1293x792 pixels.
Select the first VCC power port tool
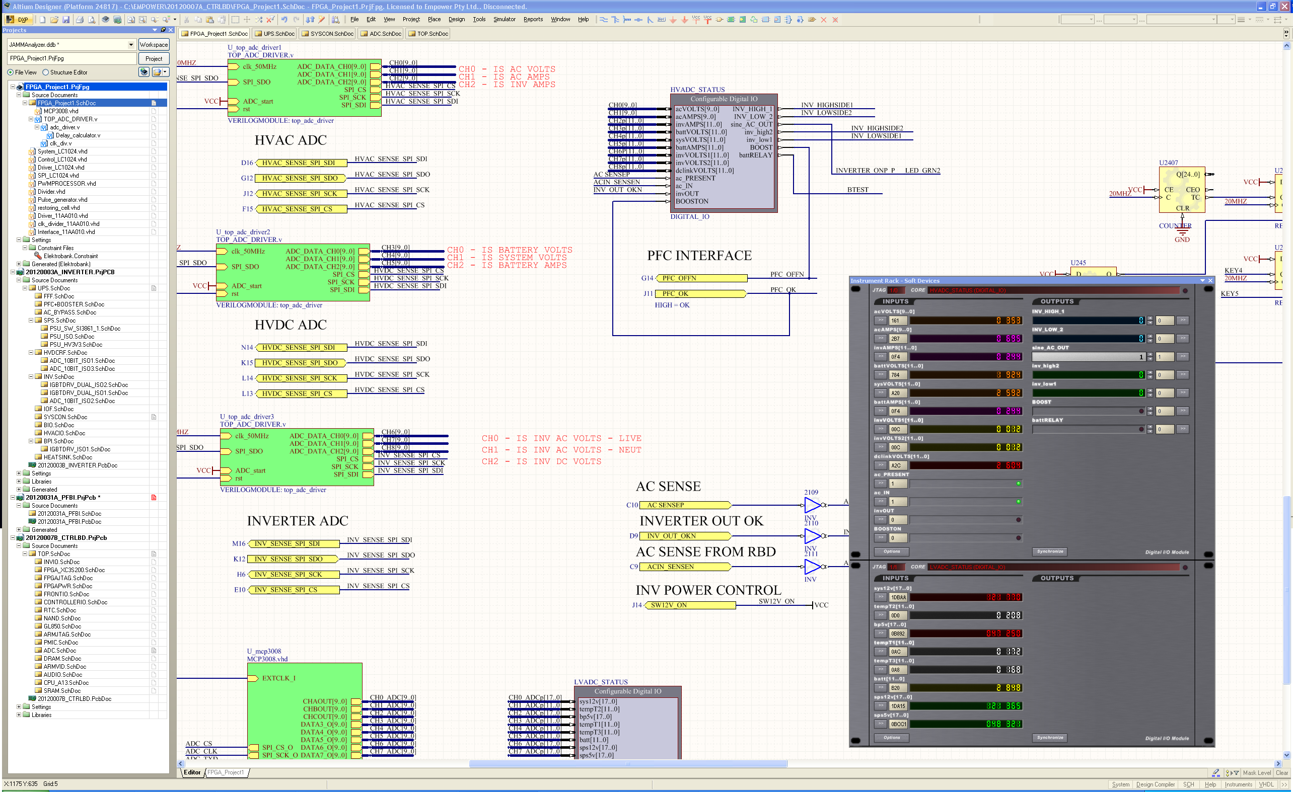pyautogui.click(x=696, y=20)
